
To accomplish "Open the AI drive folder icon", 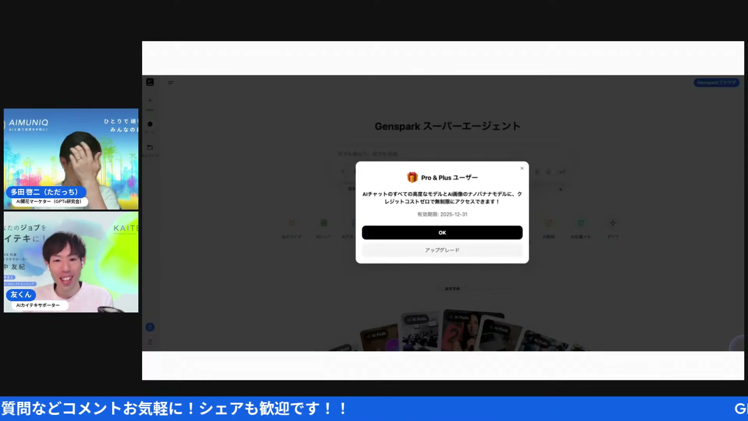I will click(x=150, y=147).
